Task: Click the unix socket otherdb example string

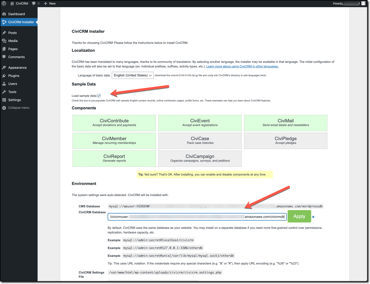Action: 178,256
